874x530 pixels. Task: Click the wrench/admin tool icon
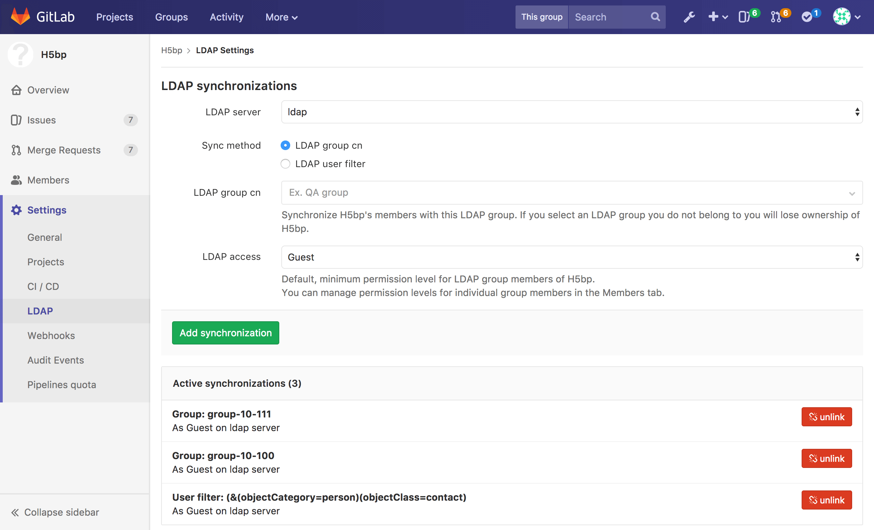coord(689,17)
